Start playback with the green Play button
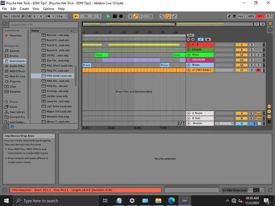The image size is (275, 206). pyautogui.click(x=108, y=16)
